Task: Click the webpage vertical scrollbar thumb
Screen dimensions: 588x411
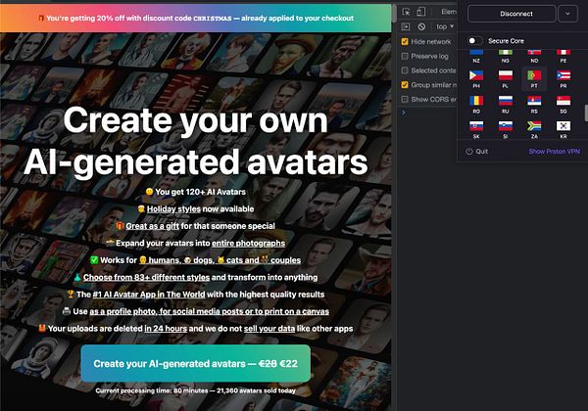Action: 394,14
